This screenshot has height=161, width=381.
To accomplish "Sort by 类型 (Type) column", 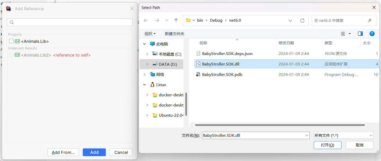I will (328, 43).
